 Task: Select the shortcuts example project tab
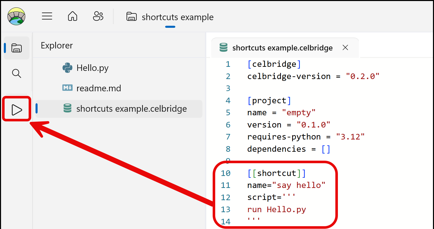[170, 17]
